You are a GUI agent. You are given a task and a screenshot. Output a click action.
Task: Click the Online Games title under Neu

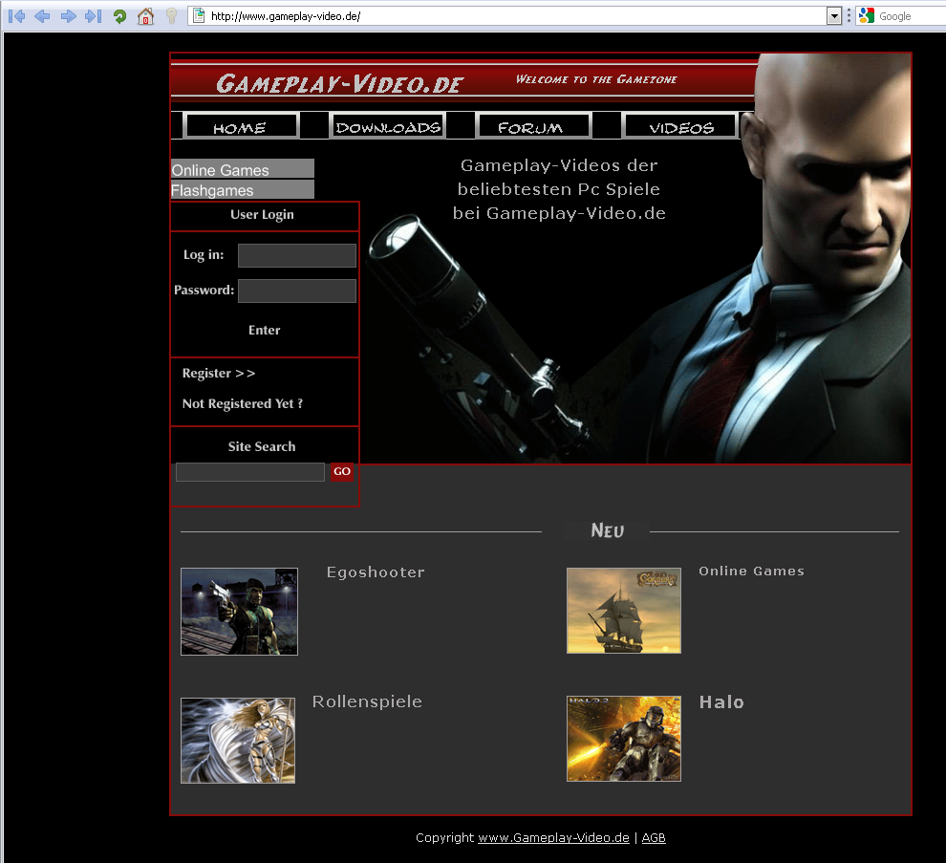(x=751, y=571)
